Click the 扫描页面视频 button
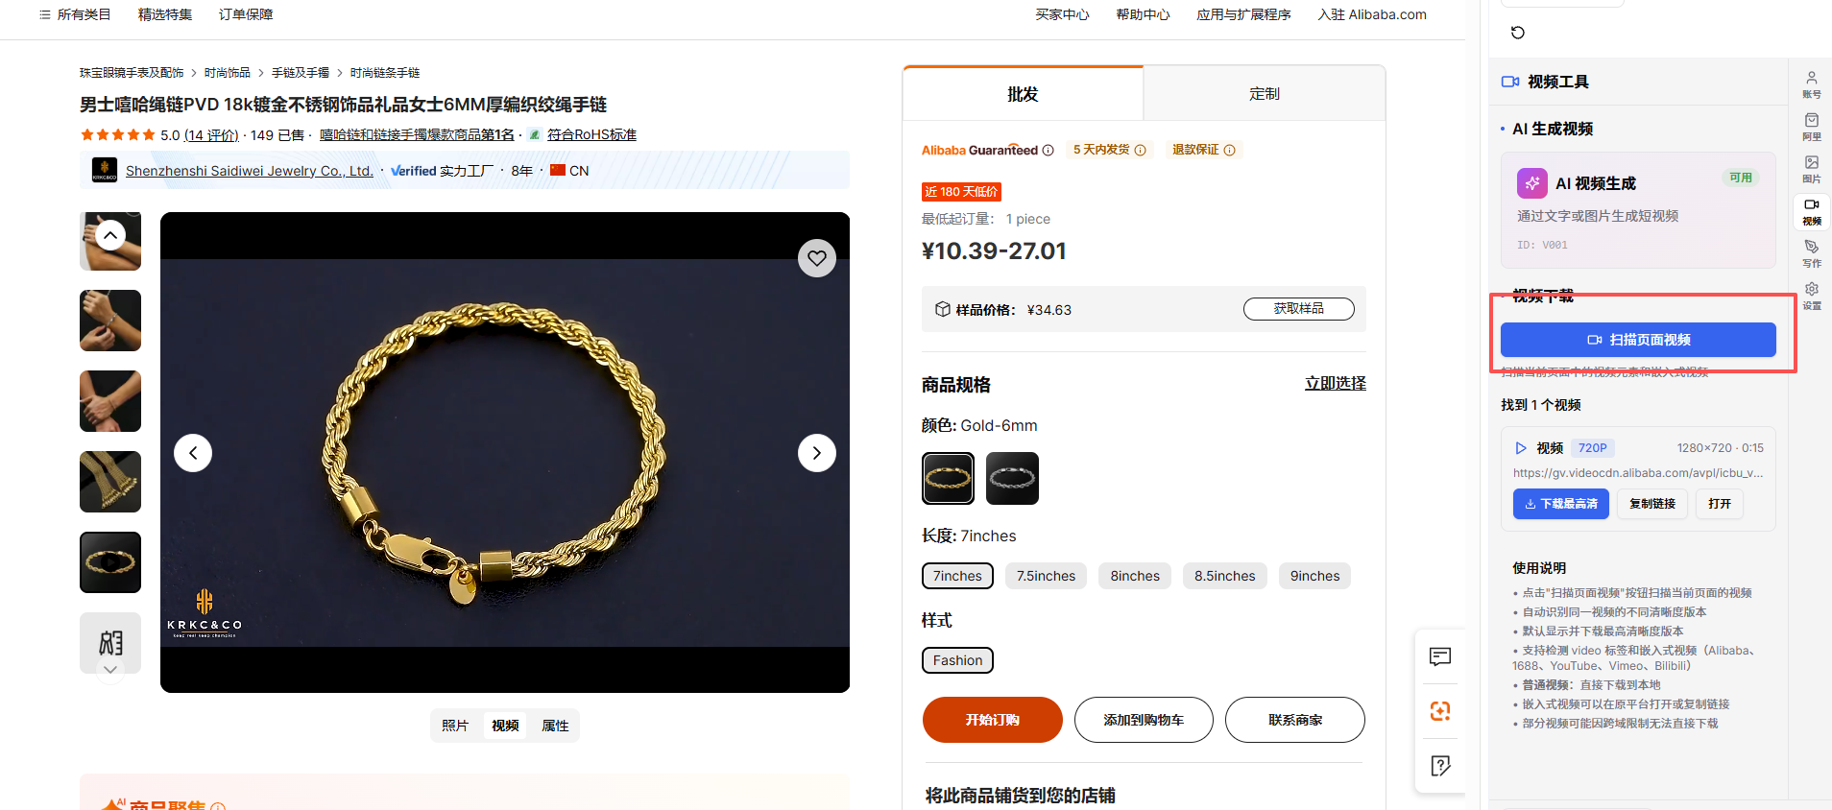The height and width of the screenshot is (810, 1832). (1638, 340)
